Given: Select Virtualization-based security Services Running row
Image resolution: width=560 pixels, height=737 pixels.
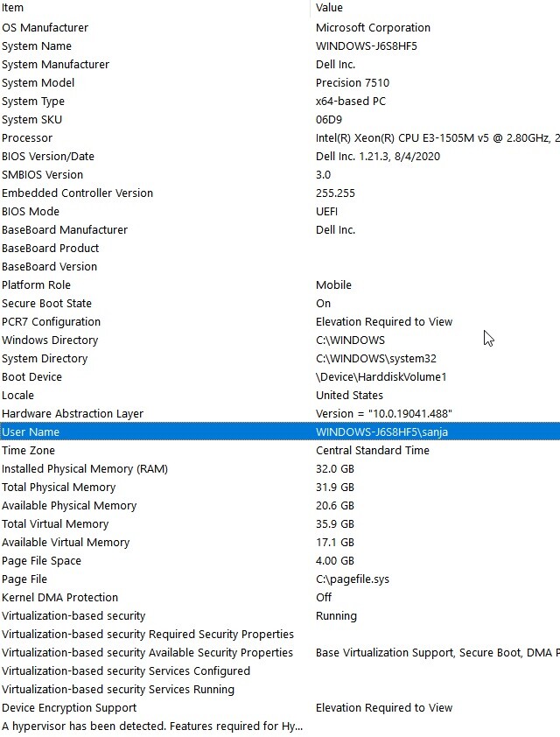Looking at the screenshot, I should pos(280,689).
